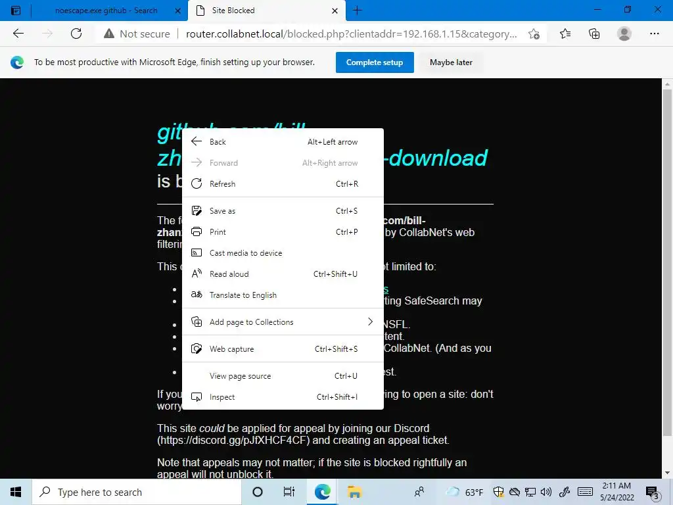Click Microsoft Edge taskbar icon
Image resolution: width=673 pixels, height=505 pixels.
[322, 492]
